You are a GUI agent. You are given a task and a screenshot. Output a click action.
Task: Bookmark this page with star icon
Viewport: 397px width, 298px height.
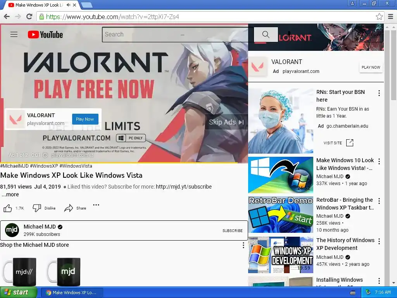click(x=379, y=17)
